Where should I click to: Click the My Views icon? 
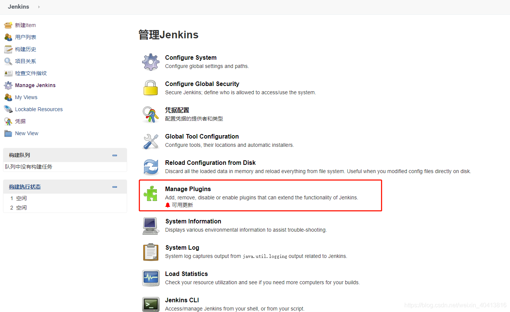[8, 97]
